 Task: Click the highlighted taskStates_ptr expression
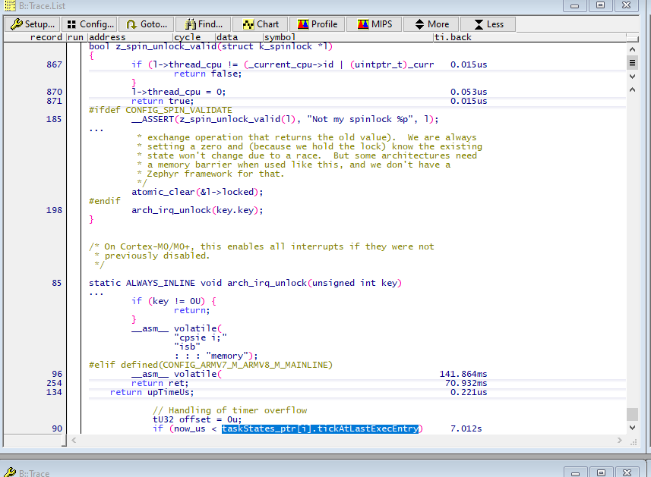tap(319, 428)
